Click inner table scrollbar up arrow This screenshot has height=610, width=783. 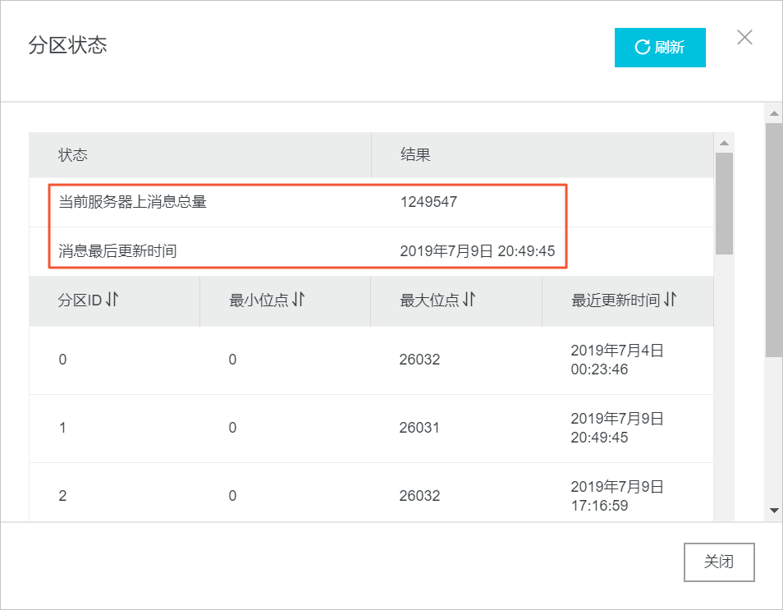coord(724,143)
